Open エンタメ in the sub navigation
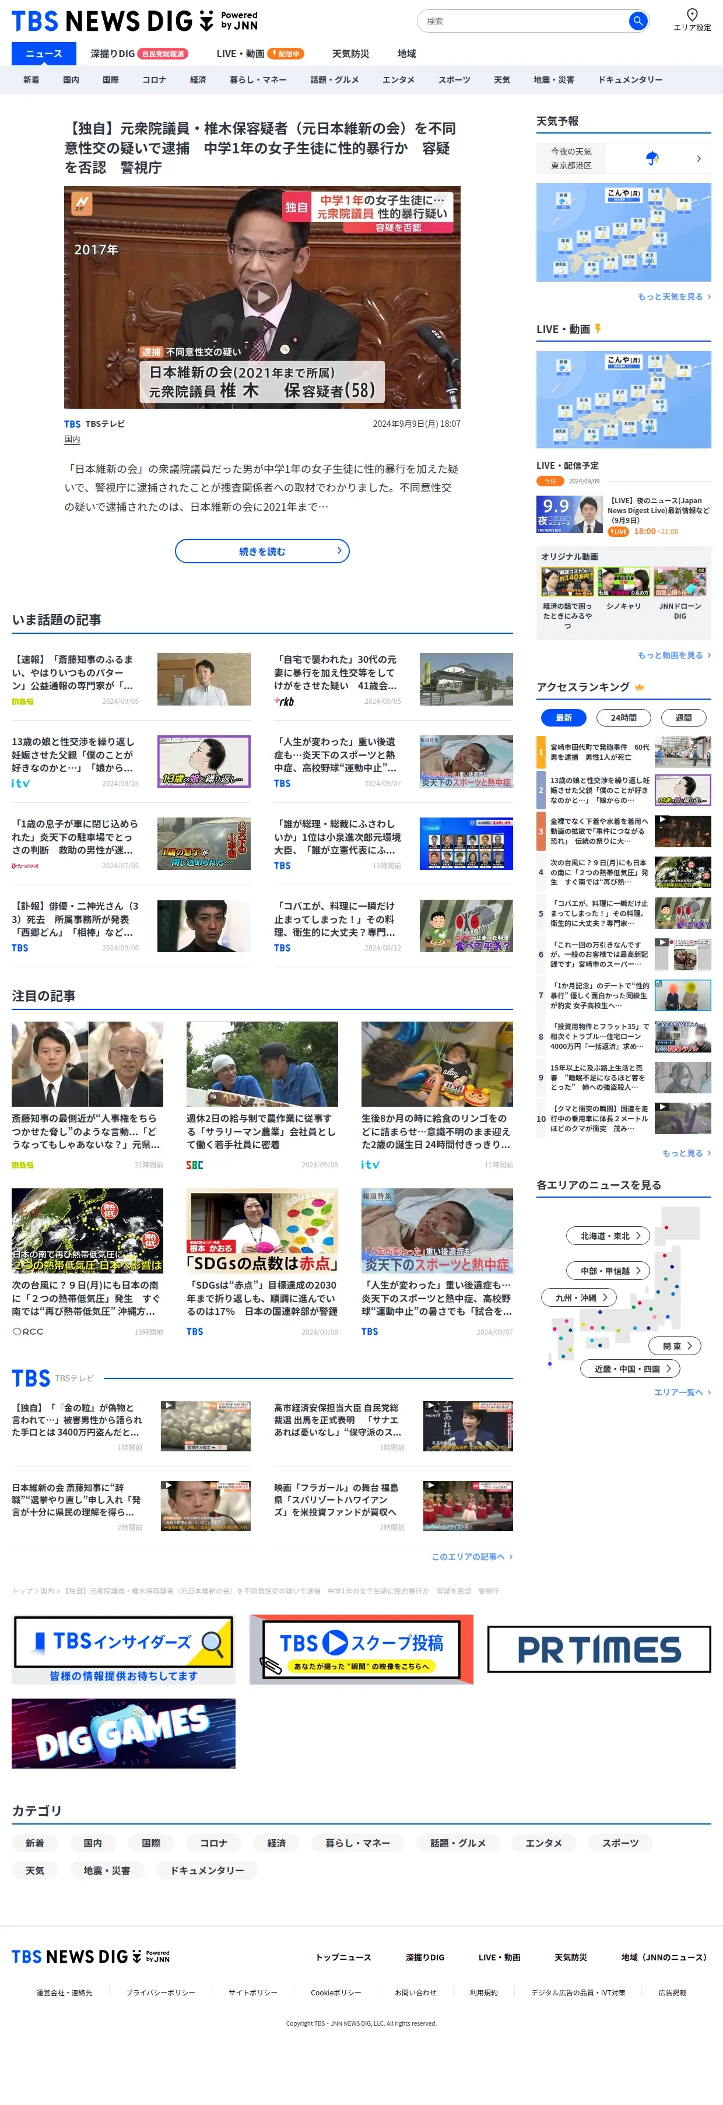The height and width of the screenshot is (2105, 723). (x=399, y=80)
